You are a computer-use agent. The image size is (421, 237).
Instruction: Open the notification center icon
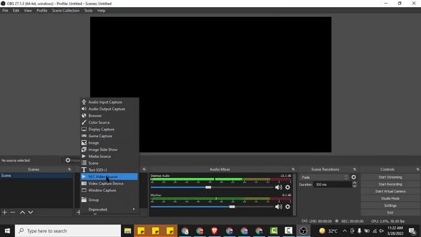tap(412, 231)
